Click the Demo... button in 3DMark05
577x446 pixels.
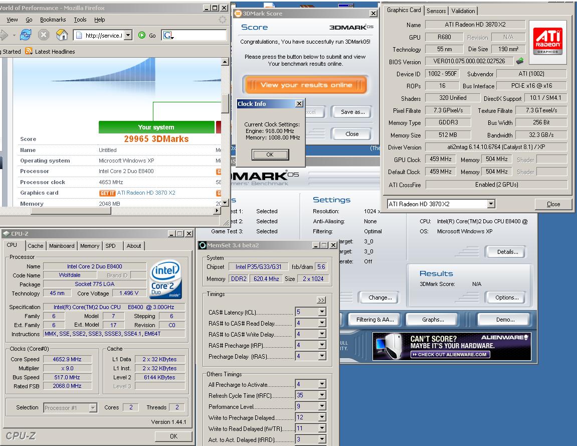coord(505,320)
